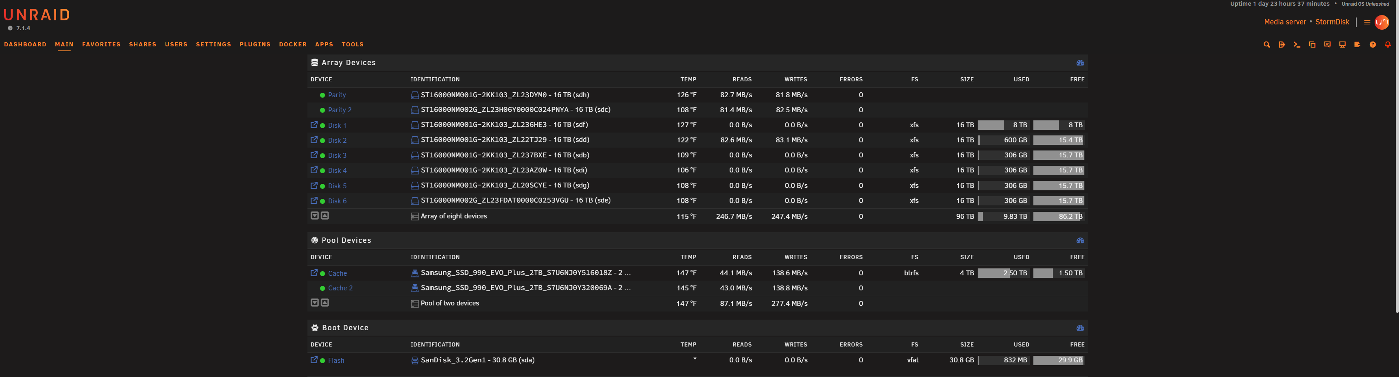Toggle Pool Devices reads/writes display
Image resolution: width=1399 pixels, height=377 pixels.
click(1080, 241)
